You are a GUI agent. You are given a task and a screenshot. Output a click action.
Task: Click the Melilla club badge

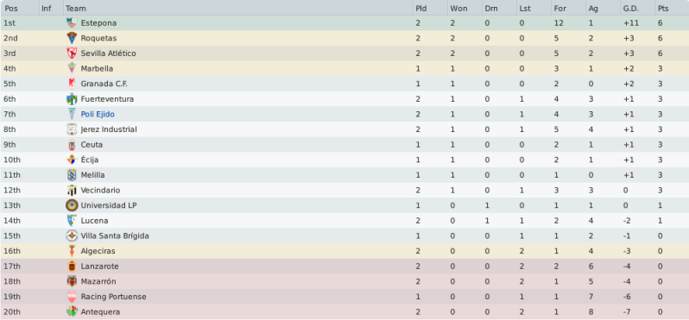(x=72, y=175)
